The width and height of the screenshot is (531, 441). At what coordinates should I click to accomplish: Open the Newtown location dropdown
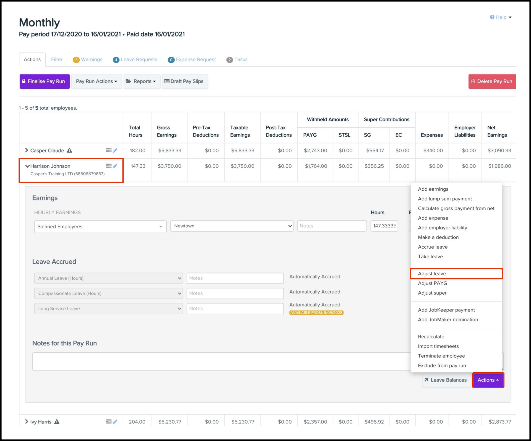(232, 226)
